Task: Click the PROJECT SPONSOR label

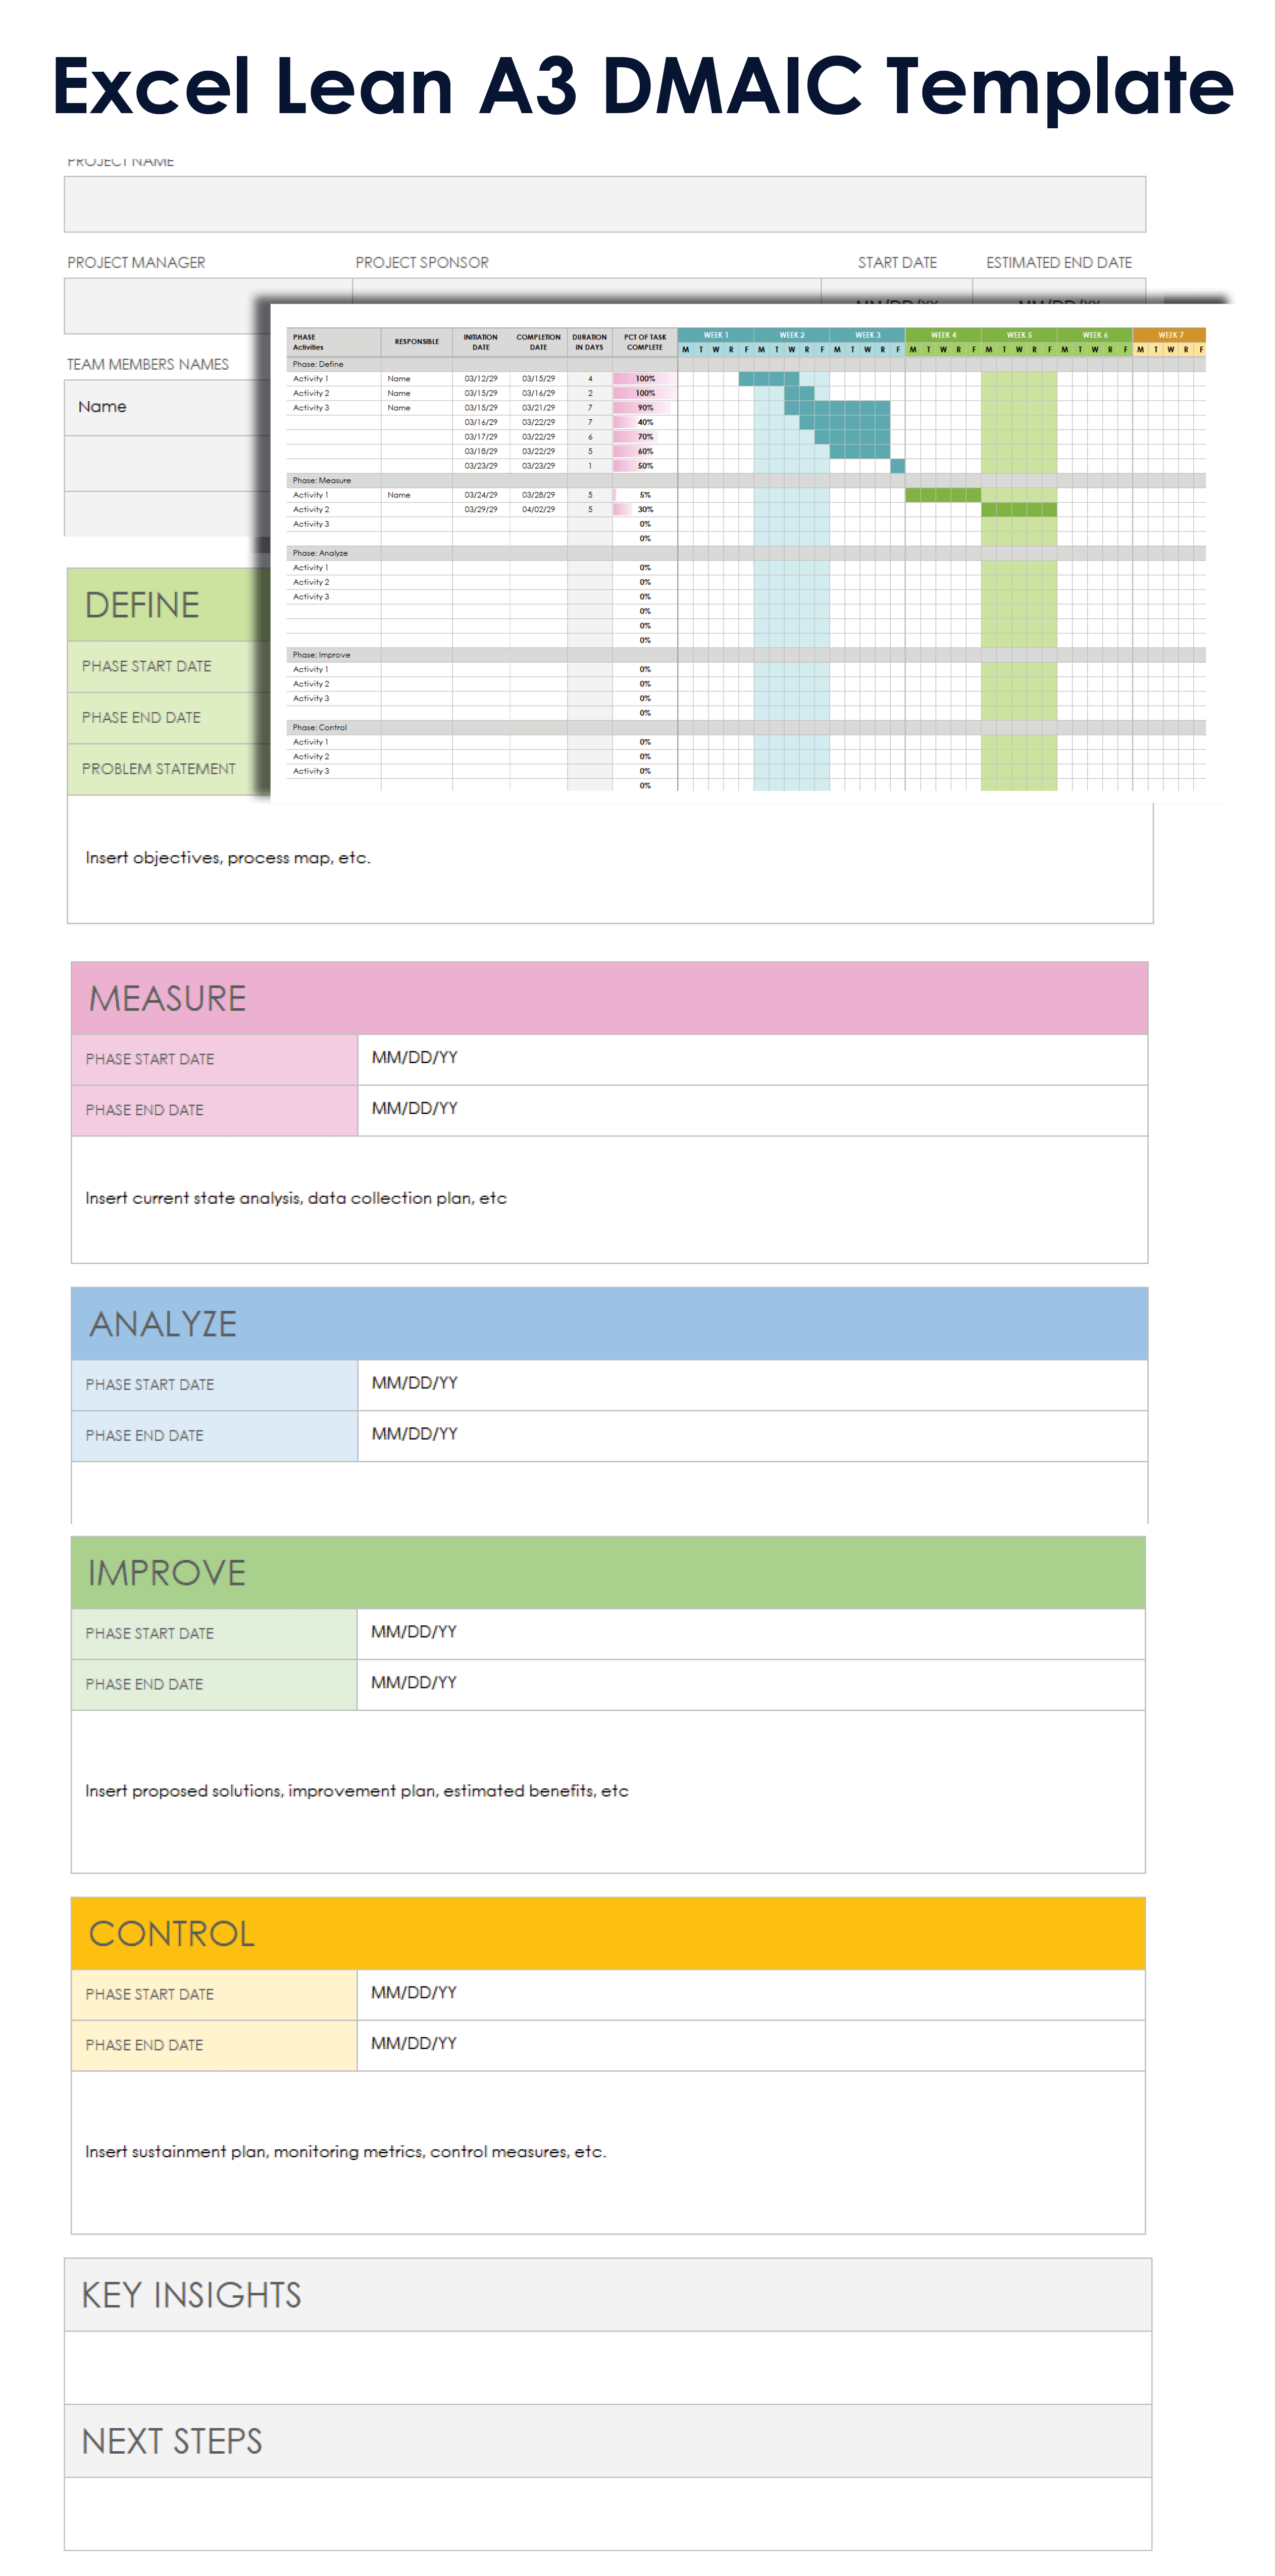Action: coord(422,262)
